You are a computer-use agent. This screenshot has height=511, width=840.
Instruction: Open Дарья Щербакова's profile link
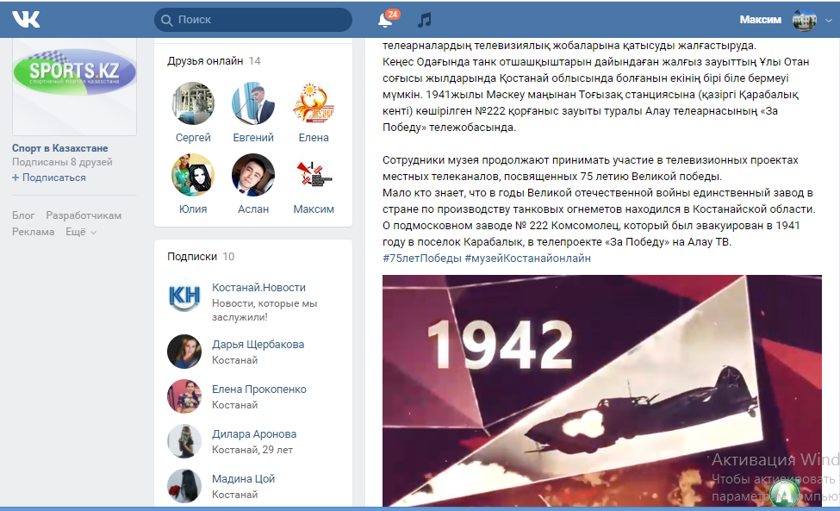tap(258, 345)
